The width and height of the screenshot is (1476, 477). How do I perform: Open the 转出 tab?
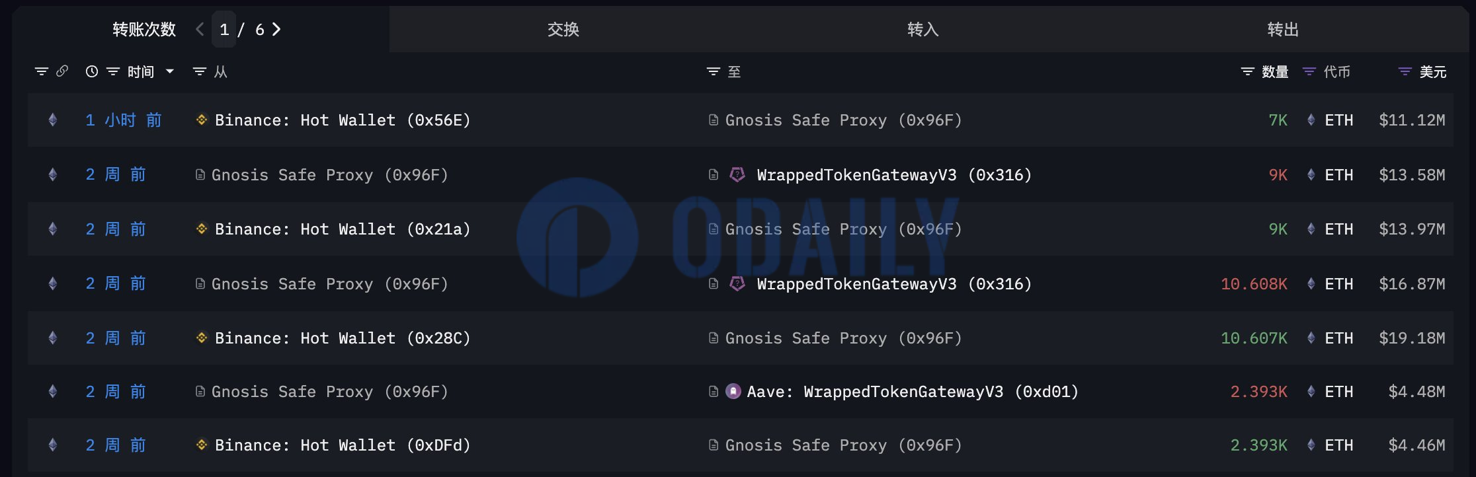click(1283, 29)
